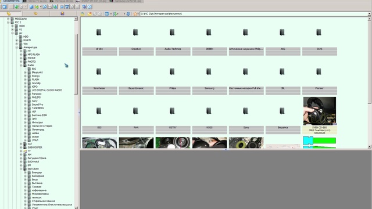Screen dimensions: 372x209
Task: Expand the TANDBERG folder node
Action: point(25,108)
